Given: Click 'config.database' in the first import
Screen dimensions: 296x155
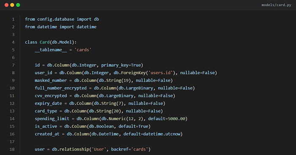Looking at the screenshot, I should (56, 19).
